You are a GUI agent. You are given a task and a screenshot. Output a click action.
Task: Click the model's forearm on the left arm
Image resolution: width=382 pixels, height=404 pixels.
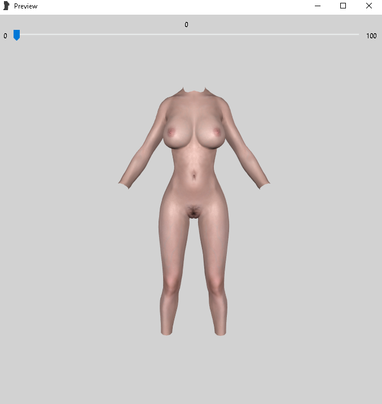pos(135,166)
